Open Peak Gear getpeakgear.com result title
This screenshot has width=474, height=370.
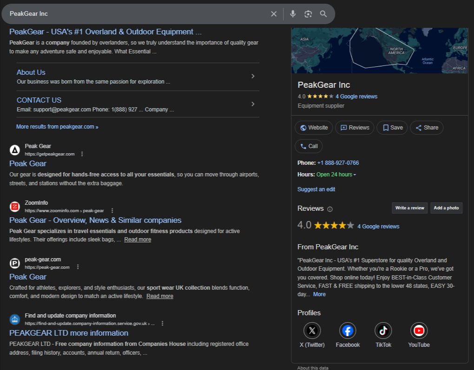[28, 164]
